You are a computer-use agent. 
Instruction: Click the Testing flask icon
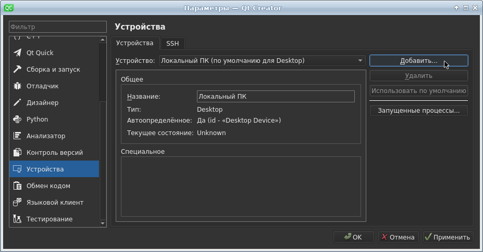click(17, 219)
